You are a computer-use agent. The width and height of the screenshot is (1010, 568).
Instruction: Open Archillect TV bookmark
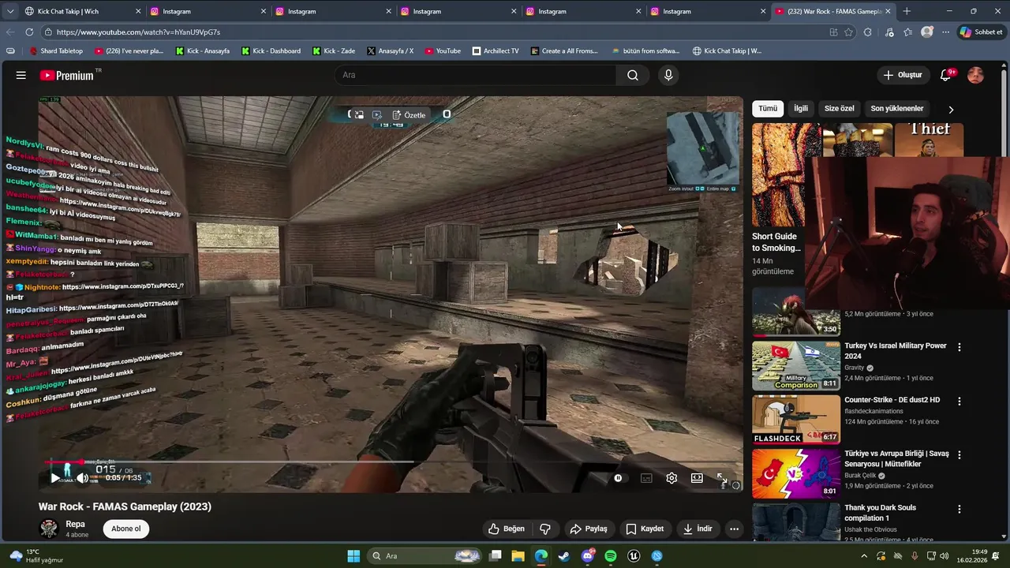496,51
